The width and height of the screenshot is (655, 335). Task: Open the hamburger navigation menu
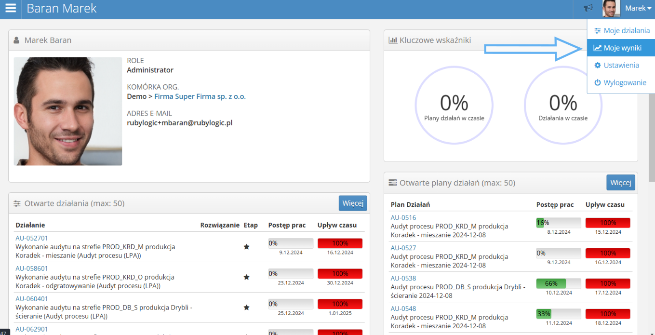pos(11,9)
